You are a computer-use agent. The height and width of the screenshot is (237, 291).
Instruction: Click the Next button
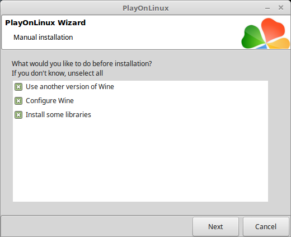(x=215, y=226)
